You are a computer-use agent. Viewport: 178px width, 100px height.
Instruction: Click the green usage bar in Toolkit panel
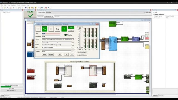pos(6,87)
